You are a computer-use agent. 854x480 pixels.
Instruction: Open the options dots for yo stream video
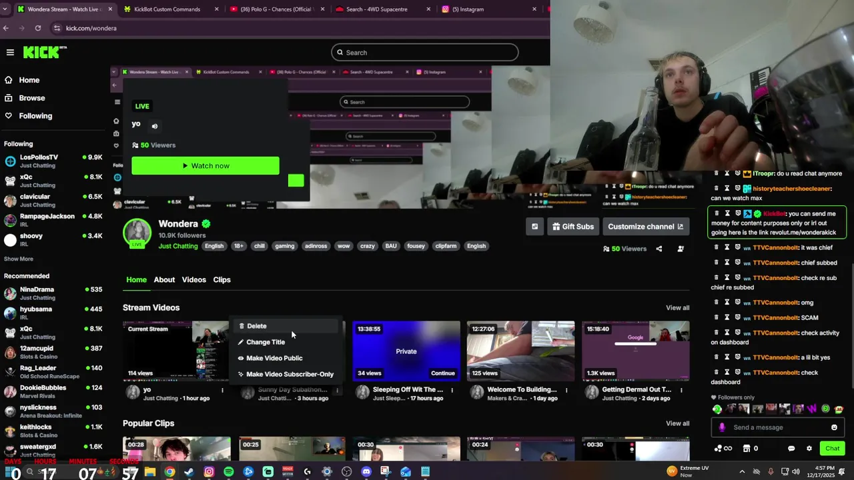pyautogui.click(x=222, y=390)
